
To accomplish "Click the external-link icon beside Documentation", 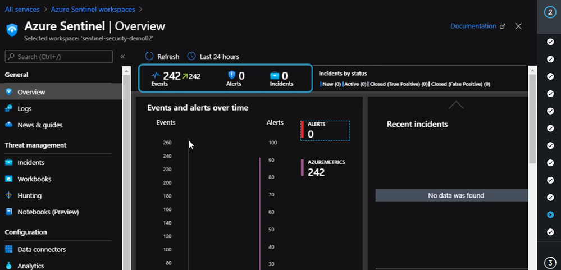I will pos(503,26).
